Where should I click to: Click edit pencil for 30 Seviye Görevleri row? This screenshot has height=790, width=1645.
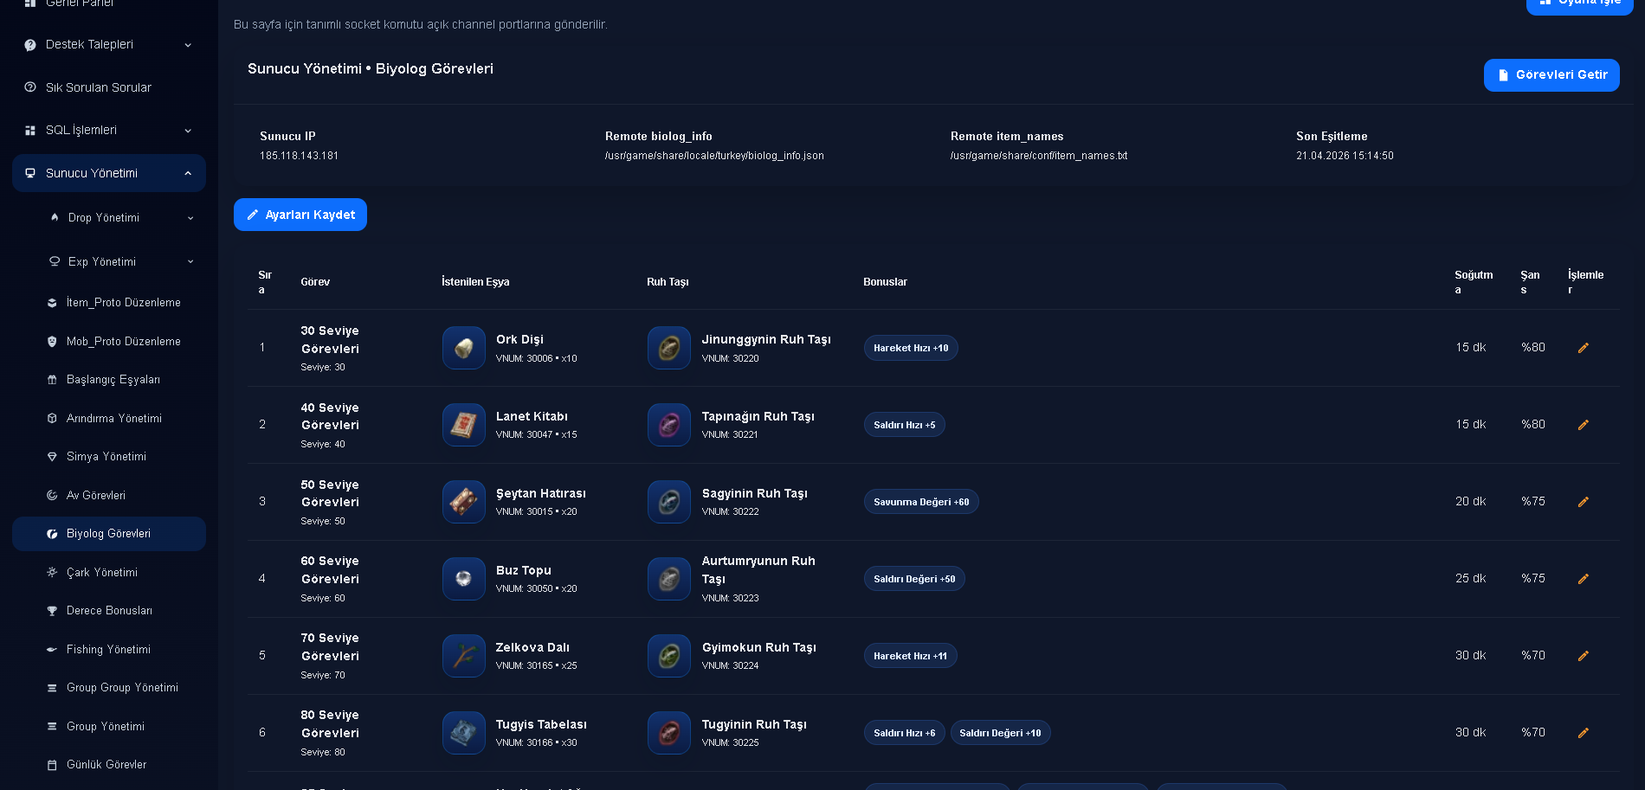tap(1583, 348)
